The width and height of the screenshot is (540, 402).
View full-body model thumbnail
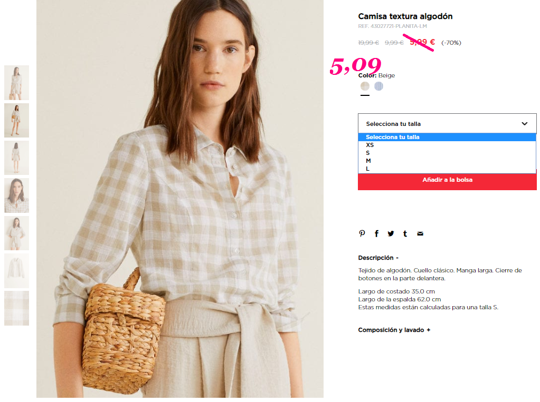tap(16, 120)
